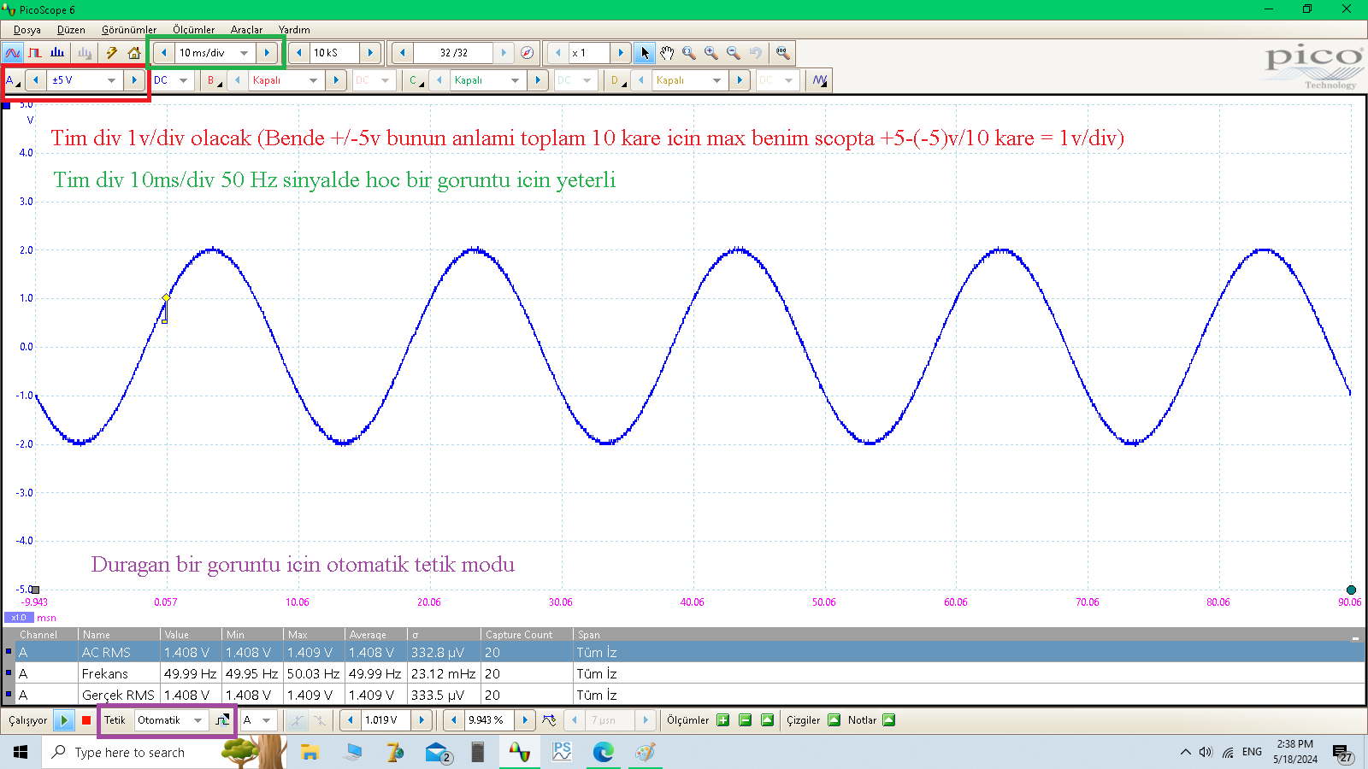Open Dosya menu
The image size is (1368, 769).
pos(27,30)
